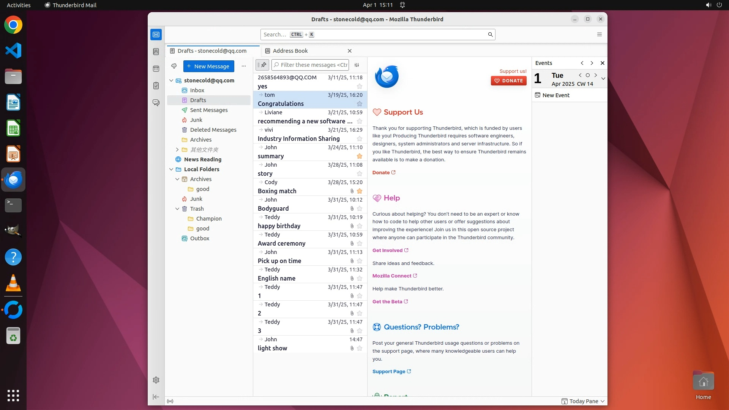Open the Settings gear in spaces toolbar

[156, 380]
